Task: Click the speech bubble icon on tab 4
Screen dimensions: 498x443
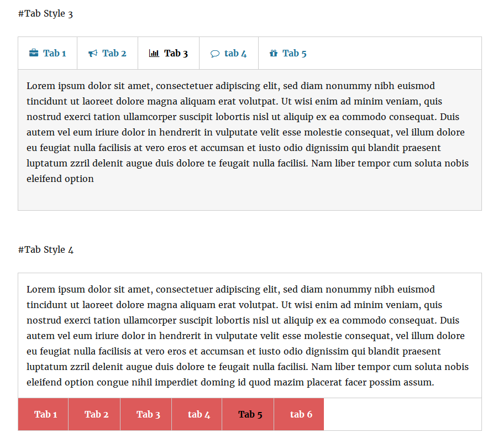Action: click(x=215, y=54)
